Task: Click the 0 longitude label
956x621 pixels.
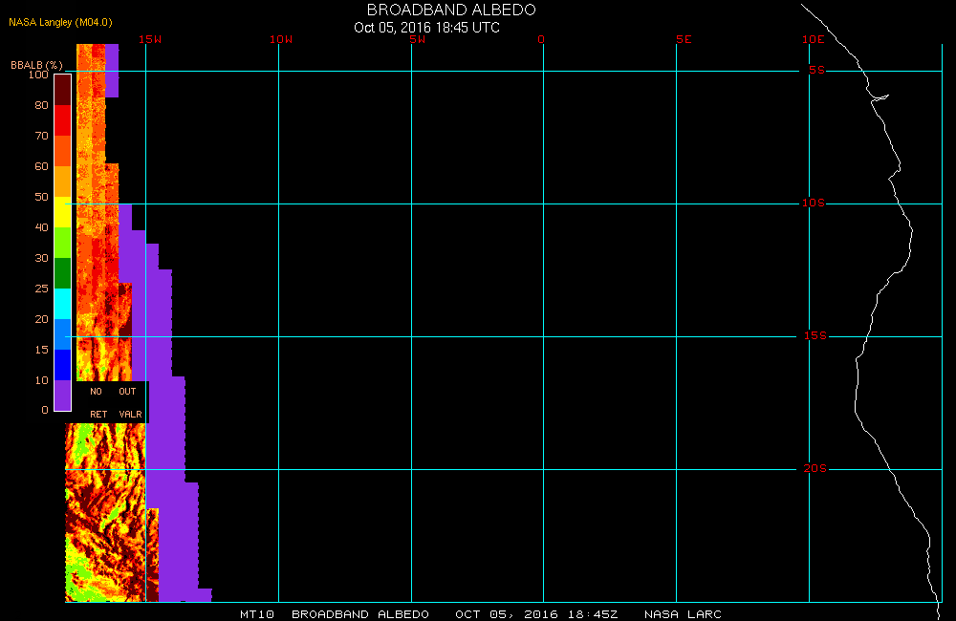Action: click(x=541, y=39)
